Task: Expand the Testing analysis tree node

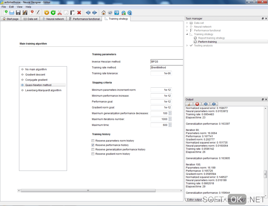Action: (187, 45)
